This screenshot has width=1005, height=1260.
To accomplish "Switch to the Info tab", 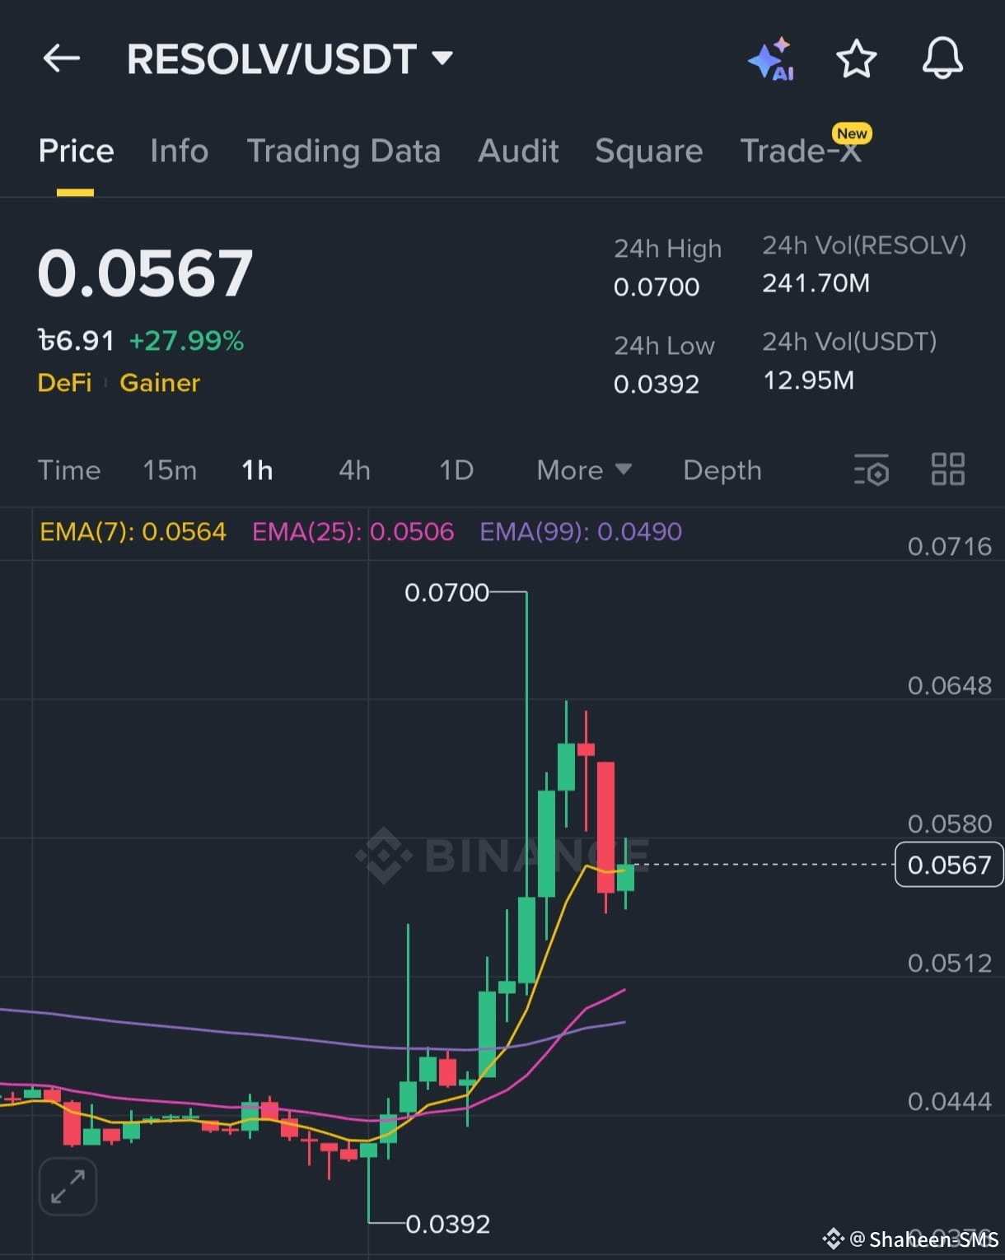I will coord(179,151).
